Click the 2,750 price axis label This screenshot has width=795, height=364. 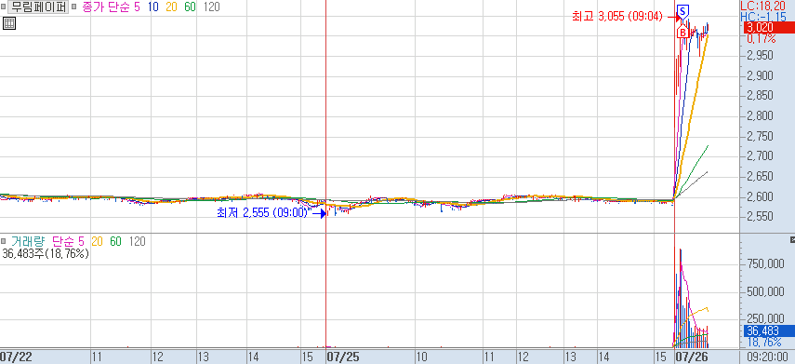pos(759,136)
